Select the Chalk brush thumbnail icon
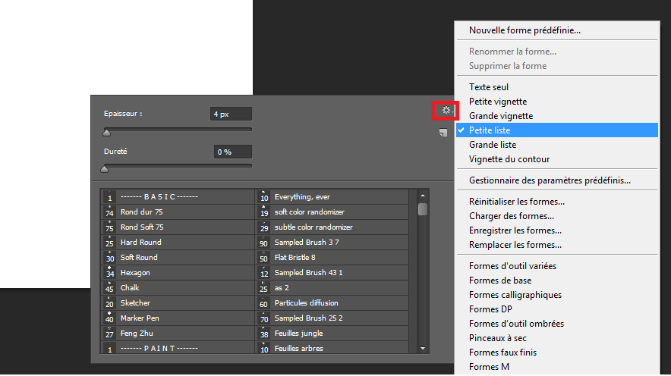The height and width of the screenshot is (376, 671). (x=109, y=288)
